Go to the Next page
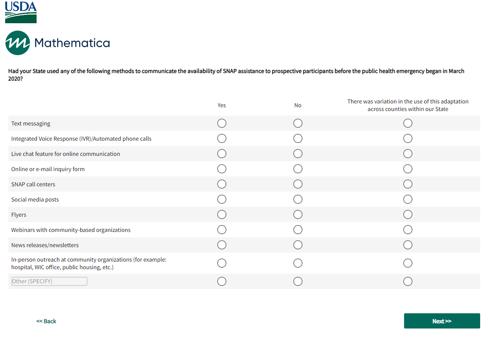The height and width of the screenshot is (338, 495). coord(442,321)
